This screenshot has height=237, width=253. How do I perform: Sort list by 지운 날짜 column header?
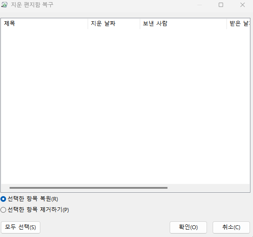click(114, 23)
